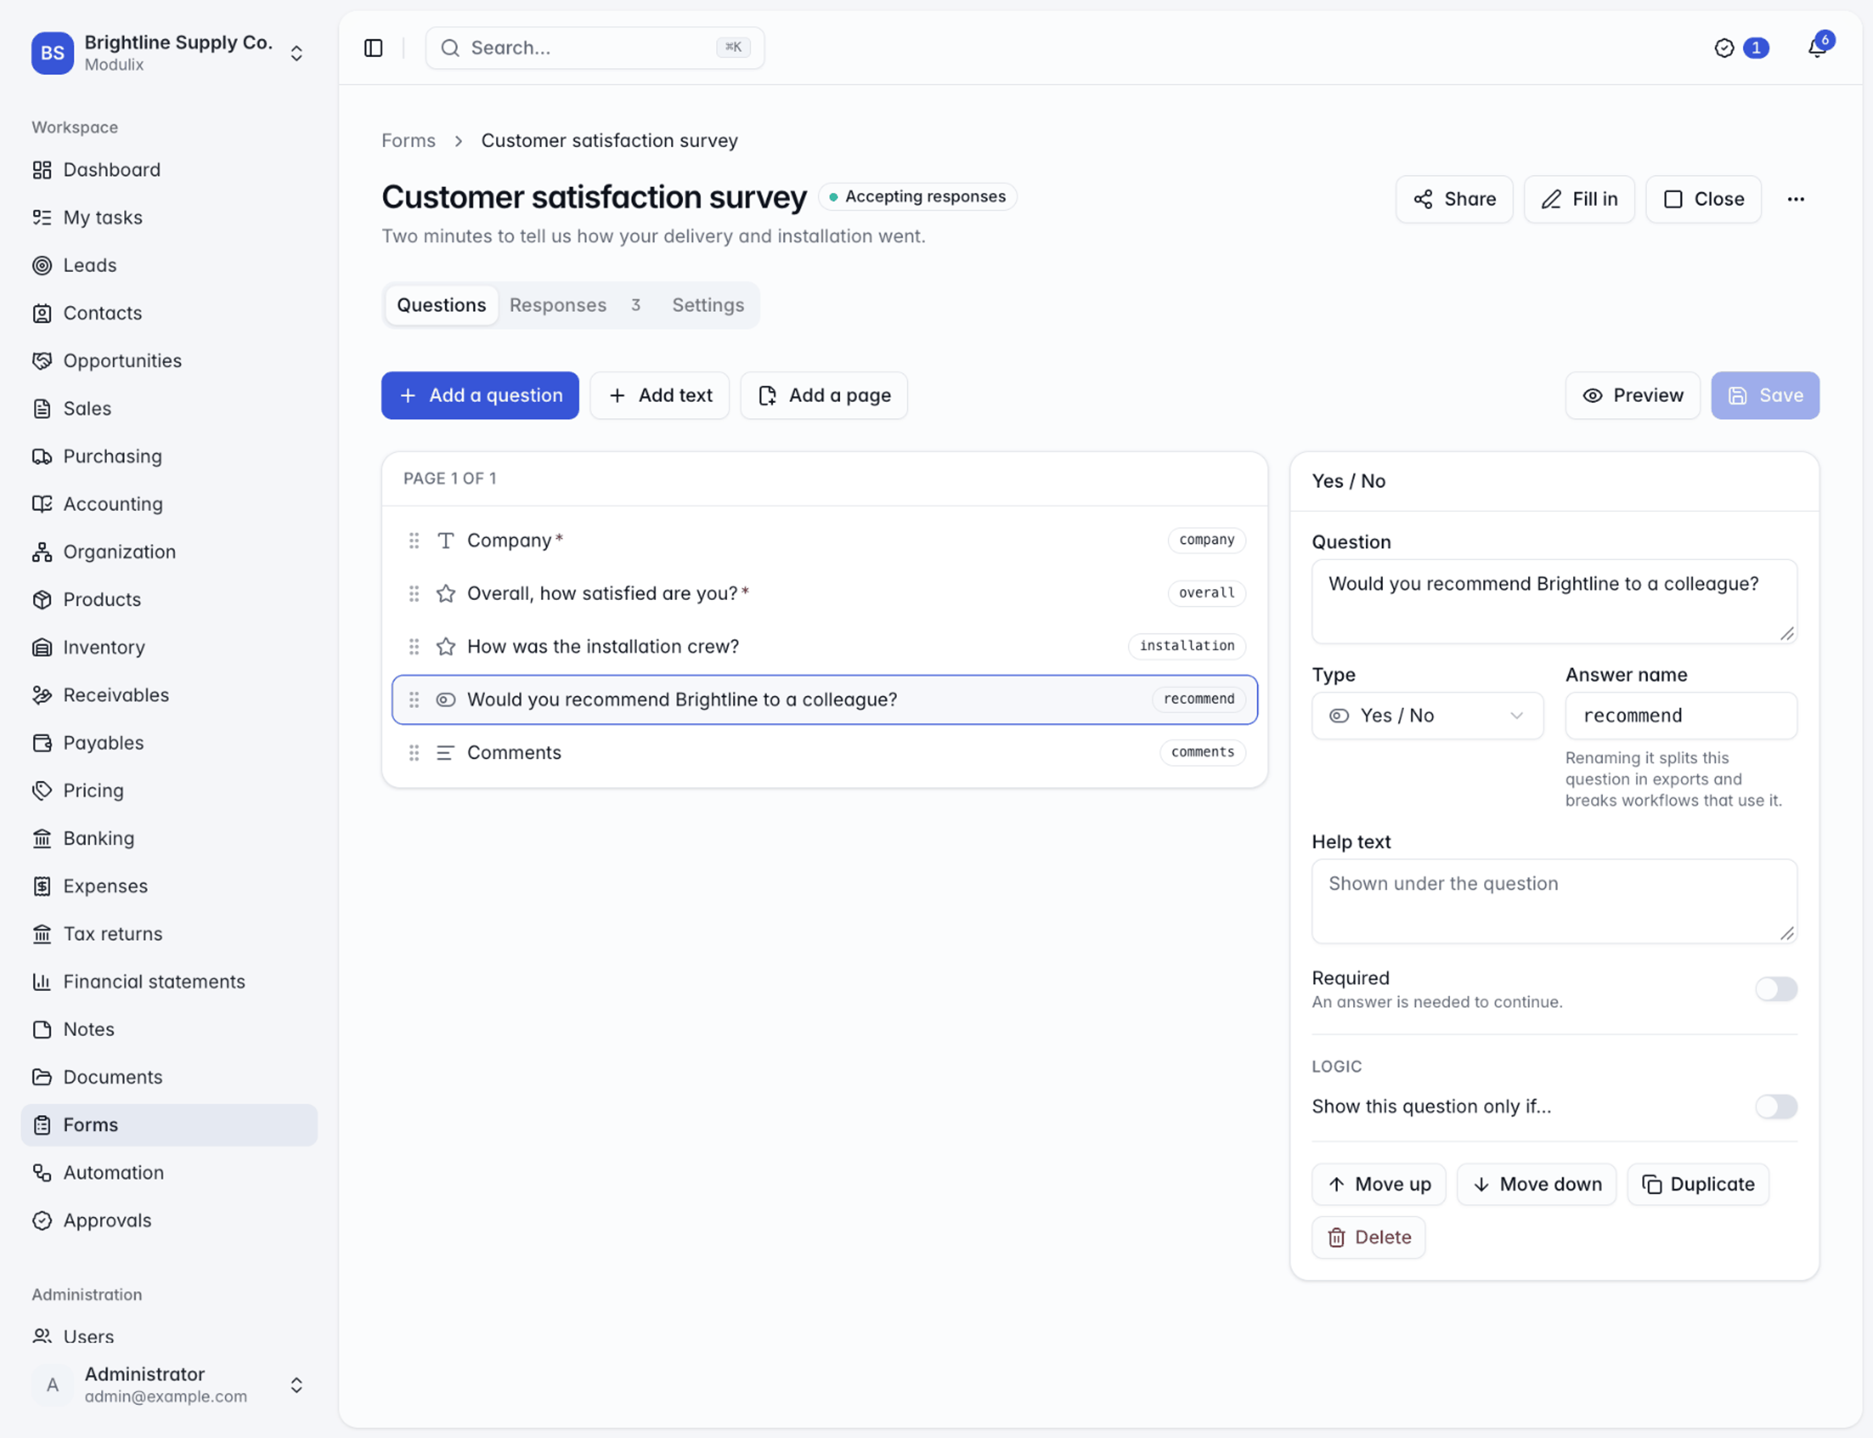1873x1438 pixels.
Task: Click drag handle of Company question
Action: pos(414,540)
